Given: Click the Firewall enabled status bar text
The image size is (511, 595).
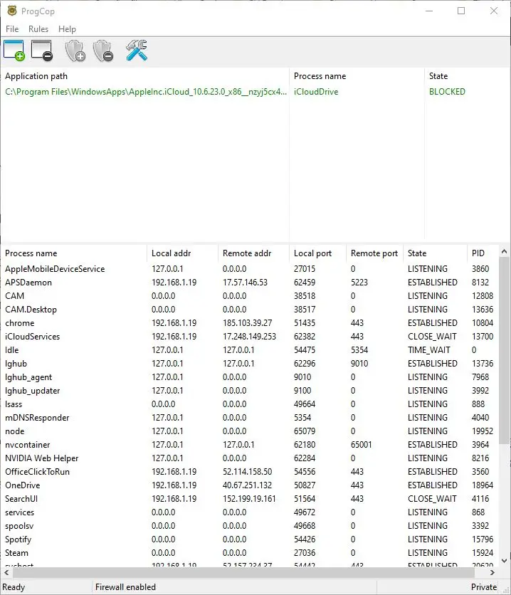Looking at the screenshot, I should [x=125, y=587].
